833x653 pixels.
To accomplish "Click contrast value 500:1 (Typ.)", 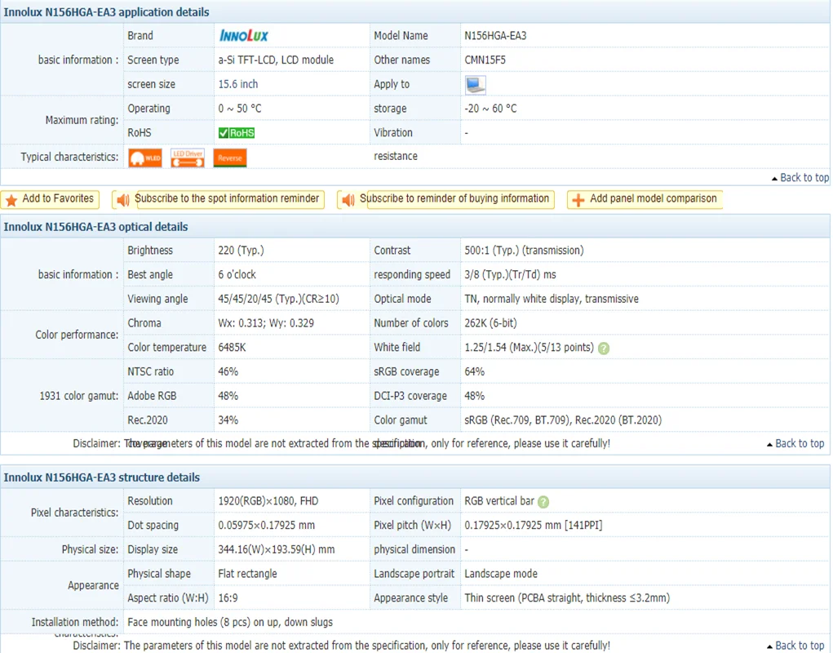I will [524, 251].
